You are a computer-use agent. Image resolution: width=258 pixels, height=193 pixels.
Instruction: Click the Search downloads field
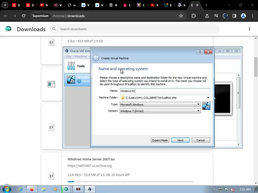(x=134, y=29)
